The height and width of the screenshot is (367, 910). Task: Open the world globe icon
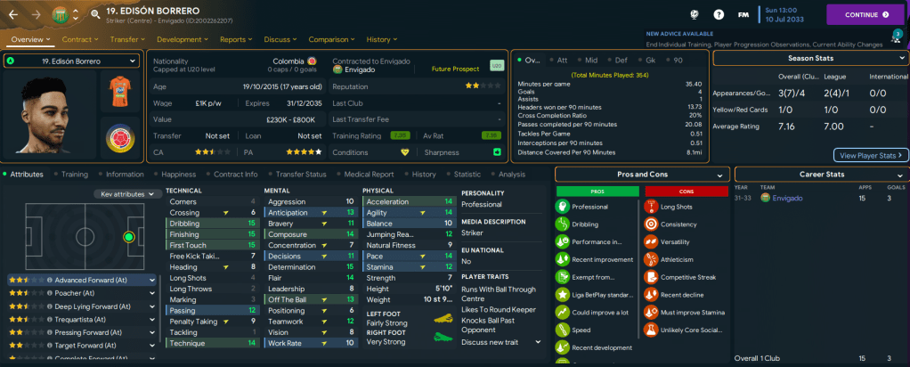coord(693,14)
